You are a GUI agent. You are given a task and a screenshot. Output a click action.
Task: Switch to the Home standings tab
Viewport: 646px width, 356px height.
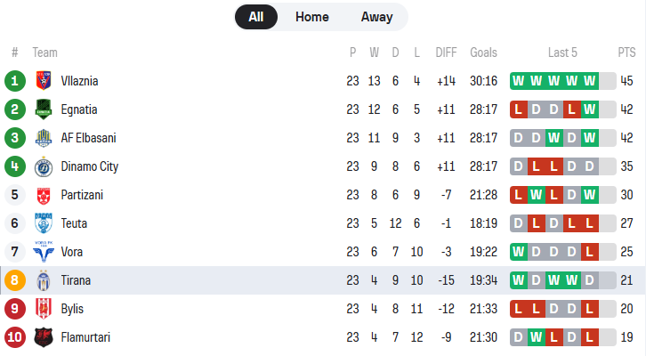[x=311, y=17]
